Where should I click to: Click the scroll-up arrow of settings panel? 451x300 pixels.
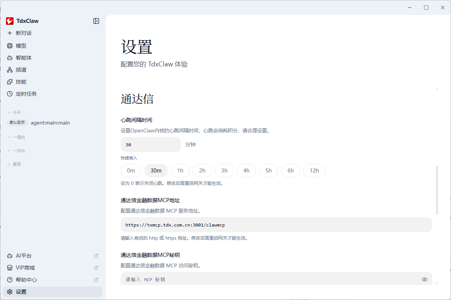click(437, 88)
